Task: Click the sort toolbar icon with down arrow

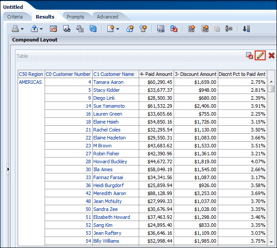Action: pyautogui.click(x=246, y=29)
